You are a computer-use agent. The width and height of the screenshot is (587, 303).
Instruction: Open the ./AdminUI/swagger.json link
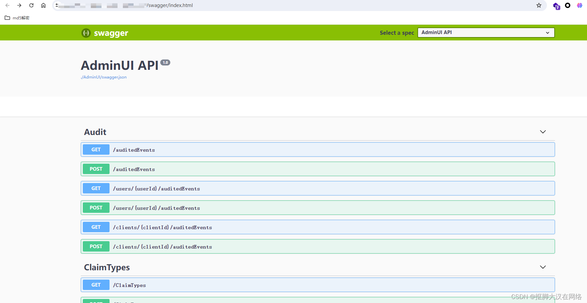click(x=104, y=77)
